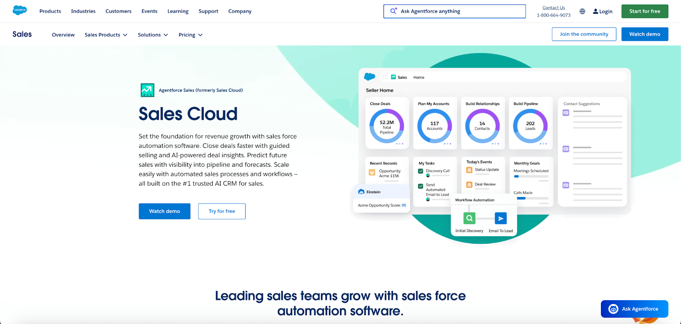Click in the Ask Agentforce anything field
This screenshot has height=324, width=681.
[x=455, y=11]
